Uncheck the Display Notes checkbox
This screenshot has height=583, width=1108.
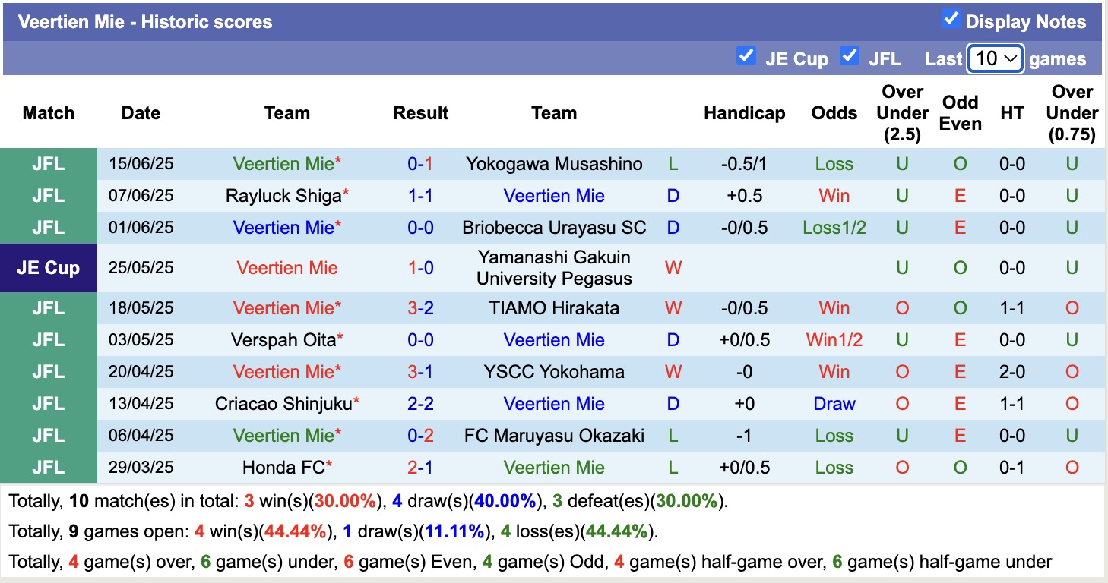click(951, 20)
